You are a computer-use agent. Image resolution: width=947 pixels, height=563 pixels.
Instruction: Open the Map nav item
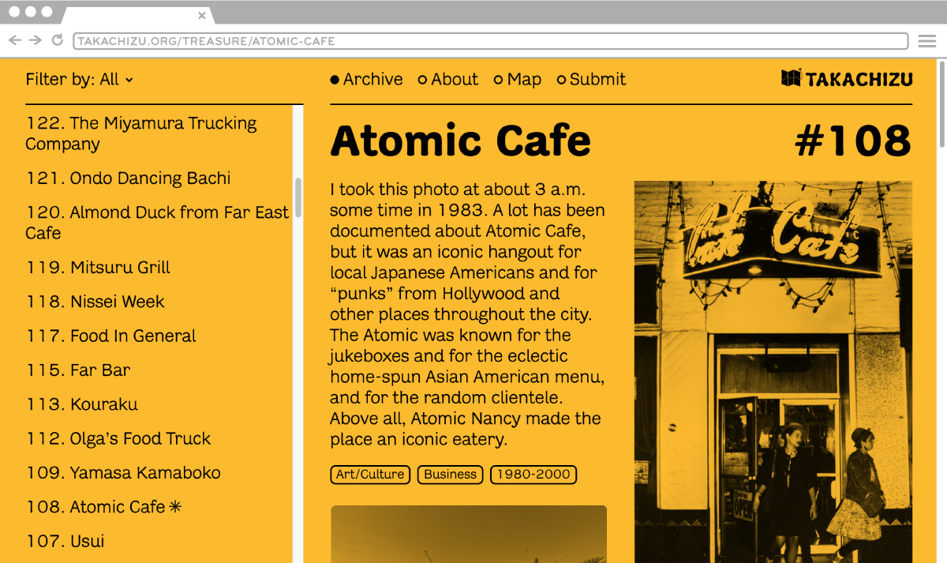tap(518, 79)
